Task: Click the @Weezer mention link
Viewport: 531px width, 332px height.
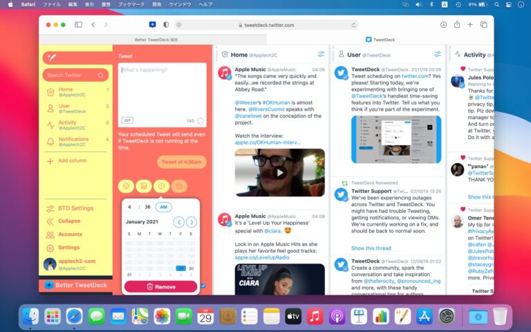Action: coord(248,102)
